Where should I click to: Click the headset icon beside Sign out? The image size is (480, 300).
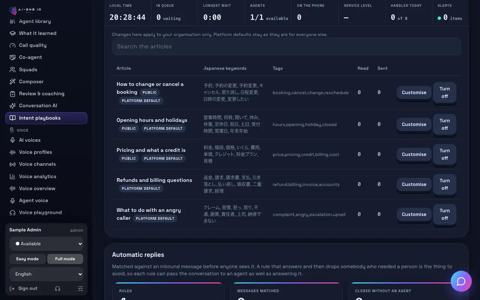57,288
